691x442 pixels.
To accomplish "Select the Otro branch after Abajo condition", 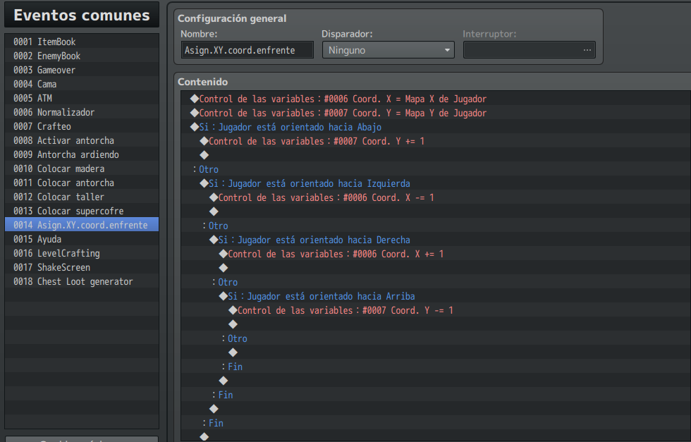I will [436, 169].
